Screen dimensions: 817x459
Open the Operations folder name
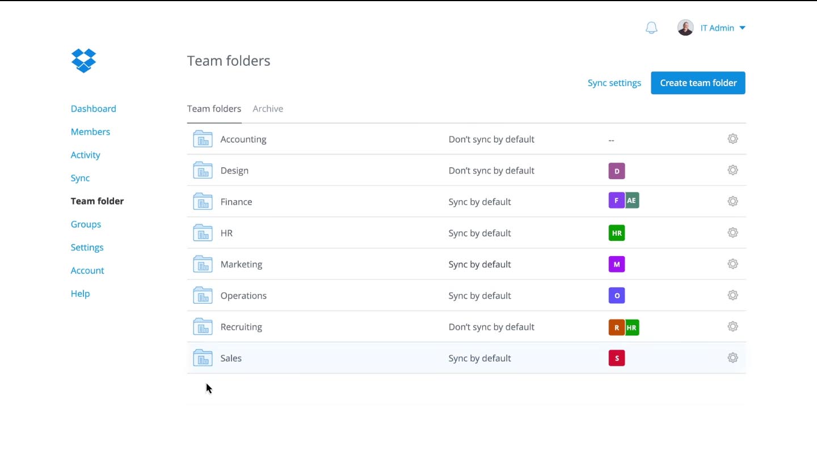(243, 296)
